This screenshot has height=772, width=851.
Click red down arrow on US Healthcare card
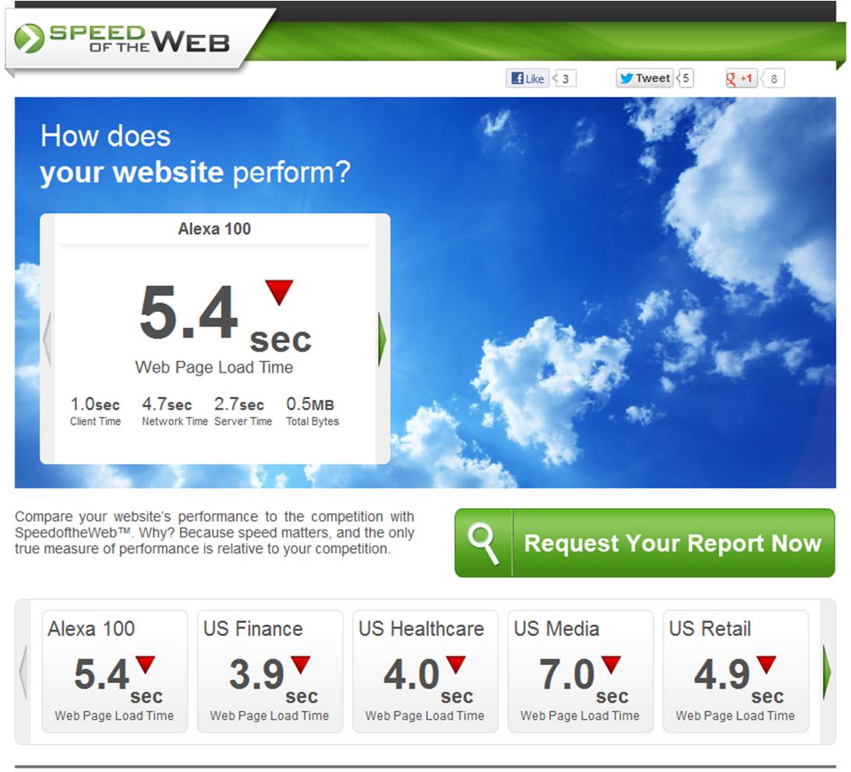(x=456, y=664)
